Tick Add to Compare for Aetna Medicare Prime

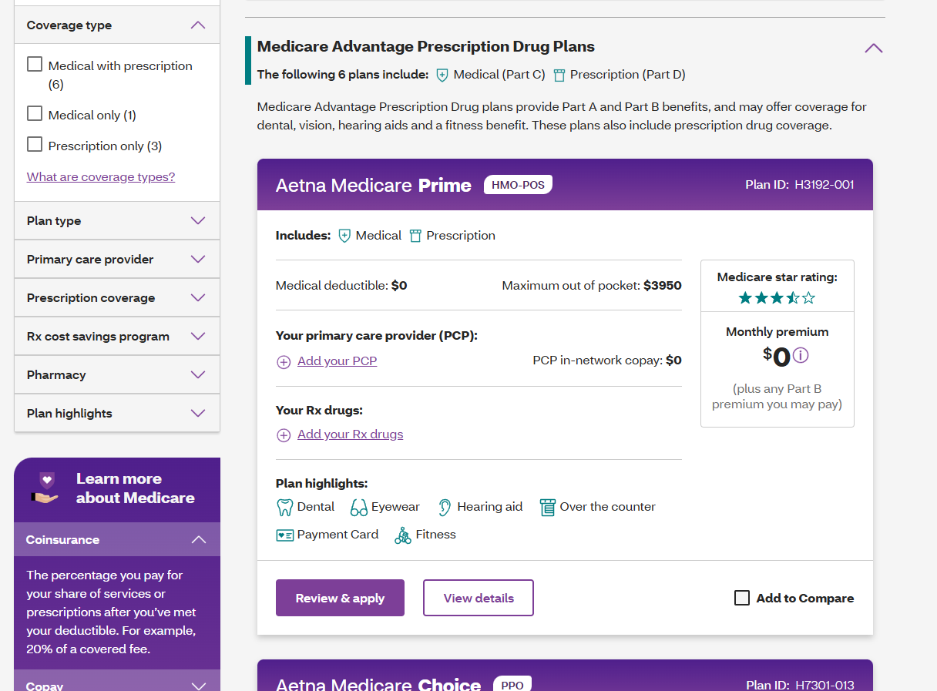[x=742, y=598]
